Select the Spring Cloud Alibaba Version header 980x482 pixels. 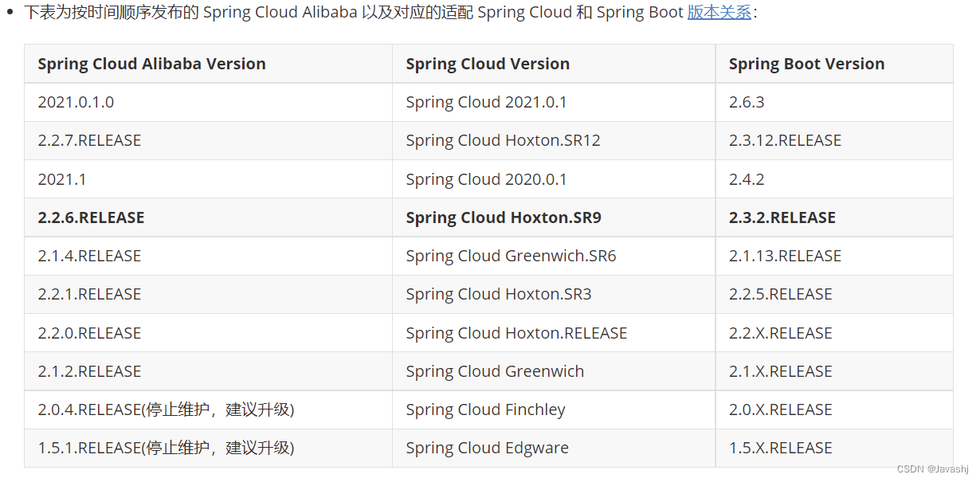[x=208, y=64]
